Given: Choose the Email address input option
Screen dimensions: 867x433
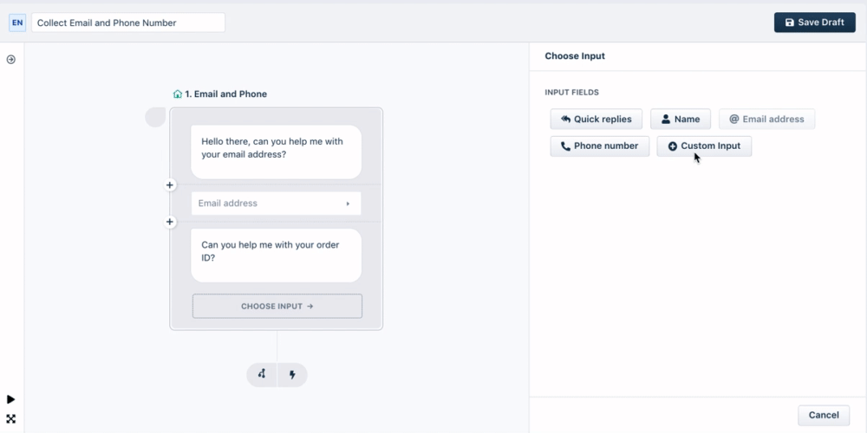Looking at the screenshot, I should (767, 119).
